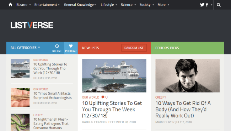Viewport: 231px width, 131px height.
Task: Open the All Categories dropdown
Action: click(x=25, y=48)
